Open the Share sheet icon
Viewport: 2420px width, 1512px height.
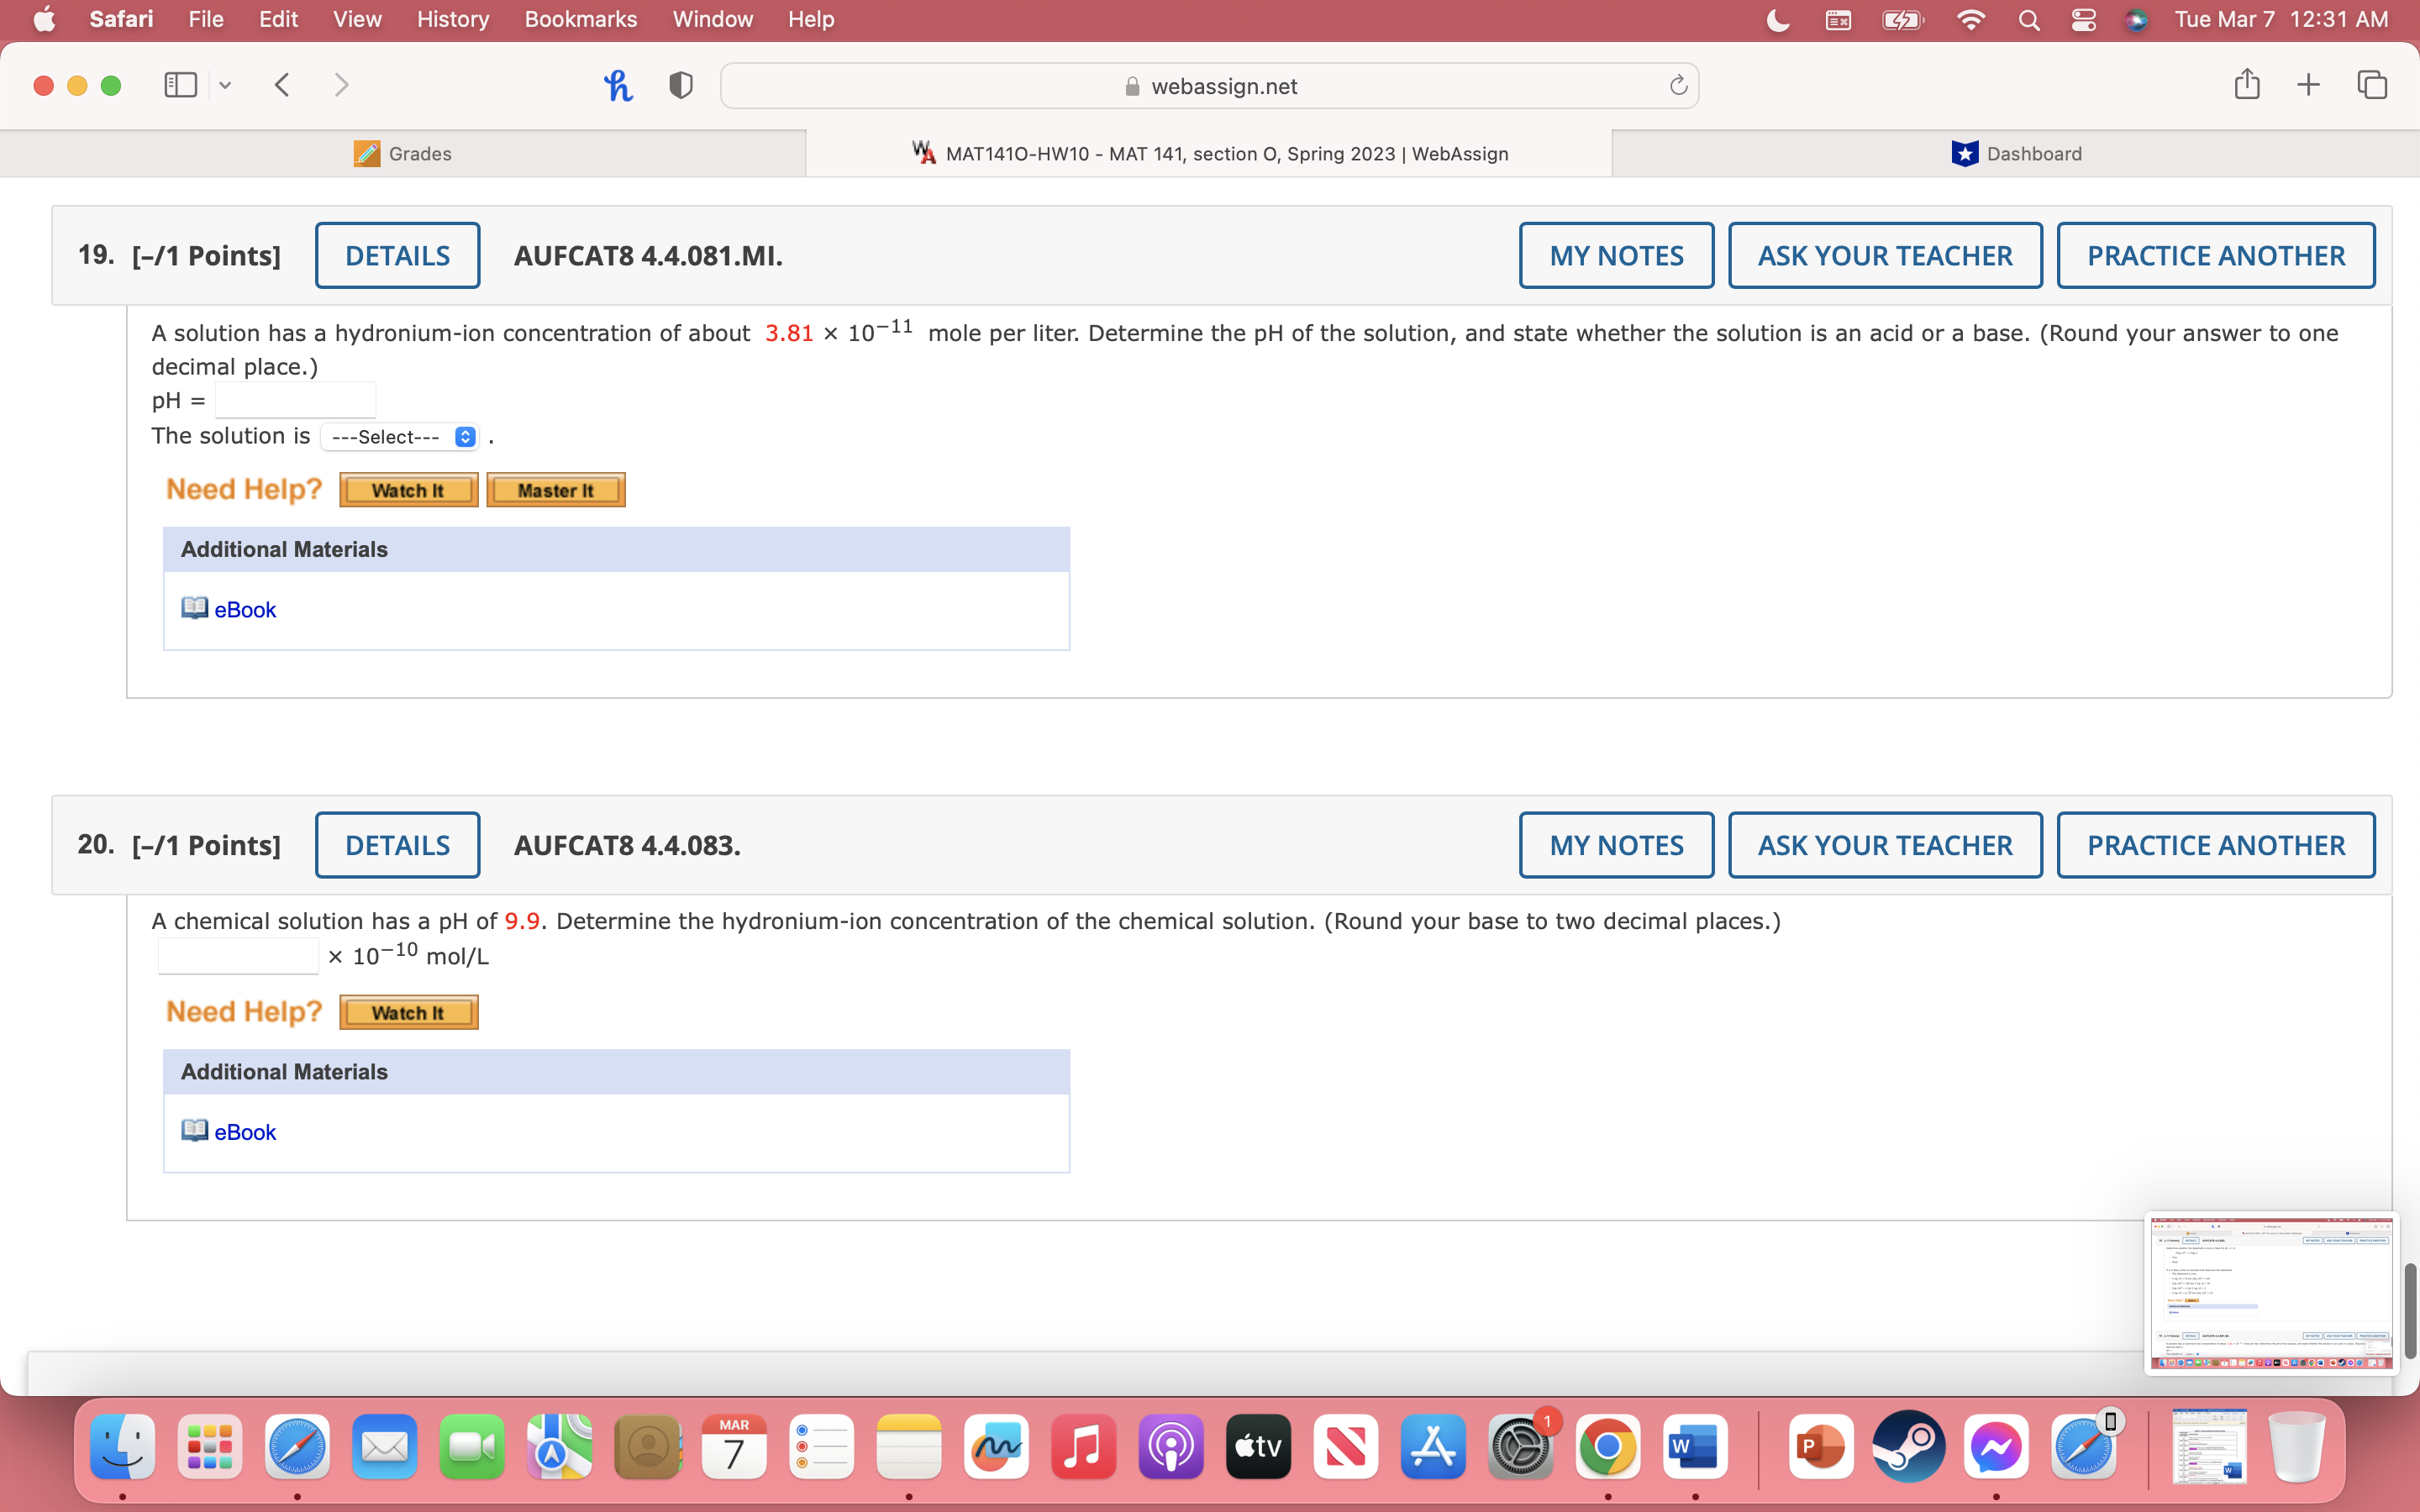coord(2247,85)
